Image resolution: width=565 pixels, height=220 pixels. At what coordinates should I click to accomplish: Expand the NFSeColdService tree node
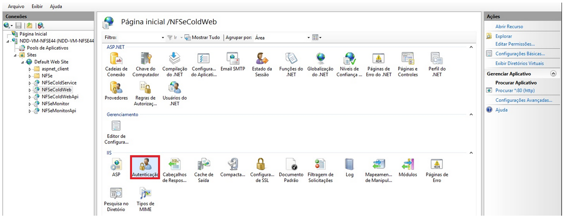(x=30, y=83)
